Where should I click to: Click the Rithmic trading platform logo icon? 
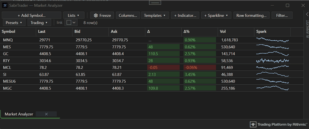click(253, 124)
